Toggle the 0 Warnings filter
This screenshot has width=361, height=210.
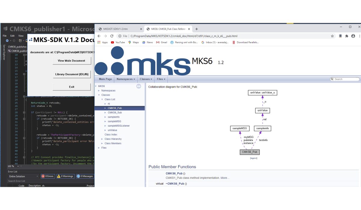pyautogui.click(x=65, y=176)
